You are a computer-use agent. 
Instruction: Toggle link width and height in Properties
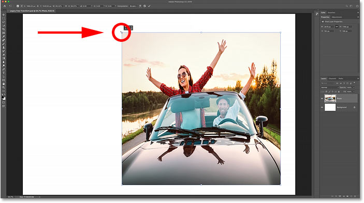337,27
